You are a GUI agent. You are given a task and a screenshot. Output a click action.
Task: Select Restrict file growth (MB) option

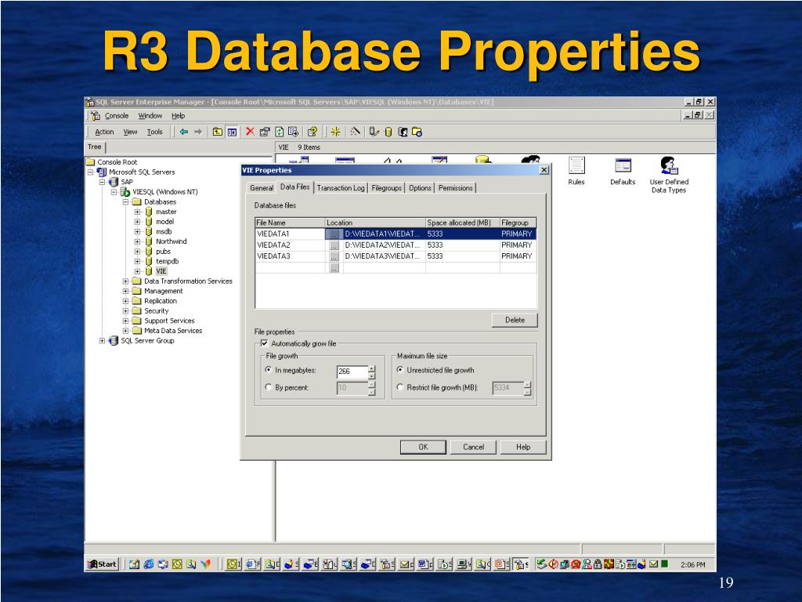coord(400,387)
